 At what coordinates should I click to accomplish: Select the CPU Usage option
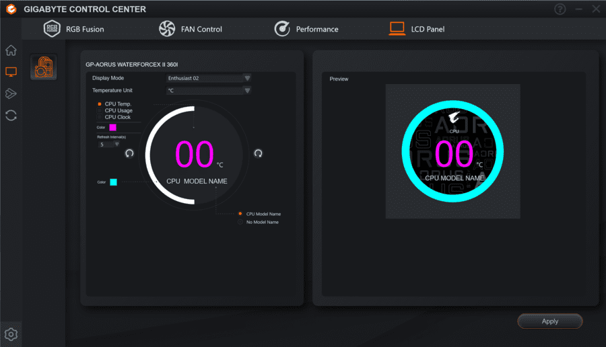[114, 110]
